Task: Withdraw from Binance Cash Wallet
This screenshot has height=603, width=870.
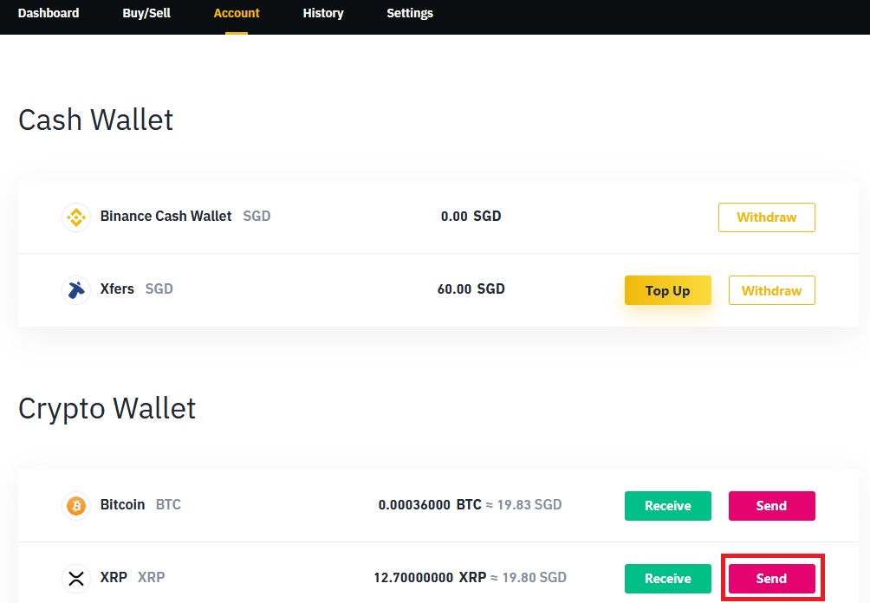Action: coord(766,217)
